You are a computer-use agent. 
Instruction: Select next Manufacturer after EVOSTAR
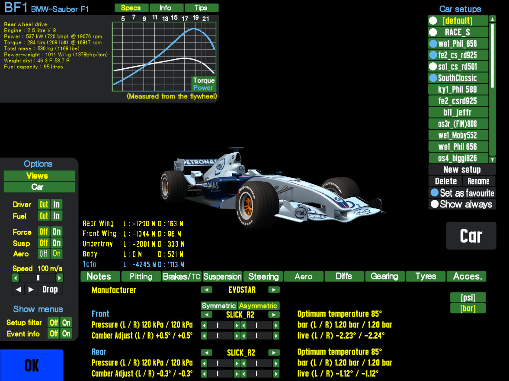click(x=274, y=290)
